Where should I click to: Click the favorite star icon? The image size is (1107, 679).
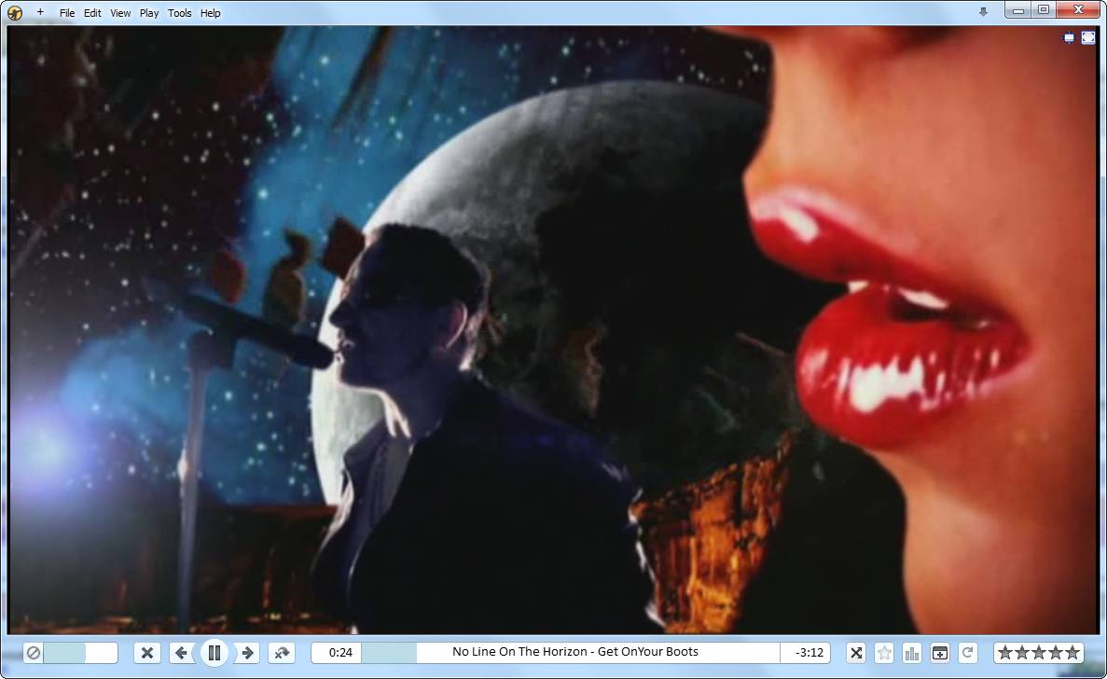click(x=884, y=653)
